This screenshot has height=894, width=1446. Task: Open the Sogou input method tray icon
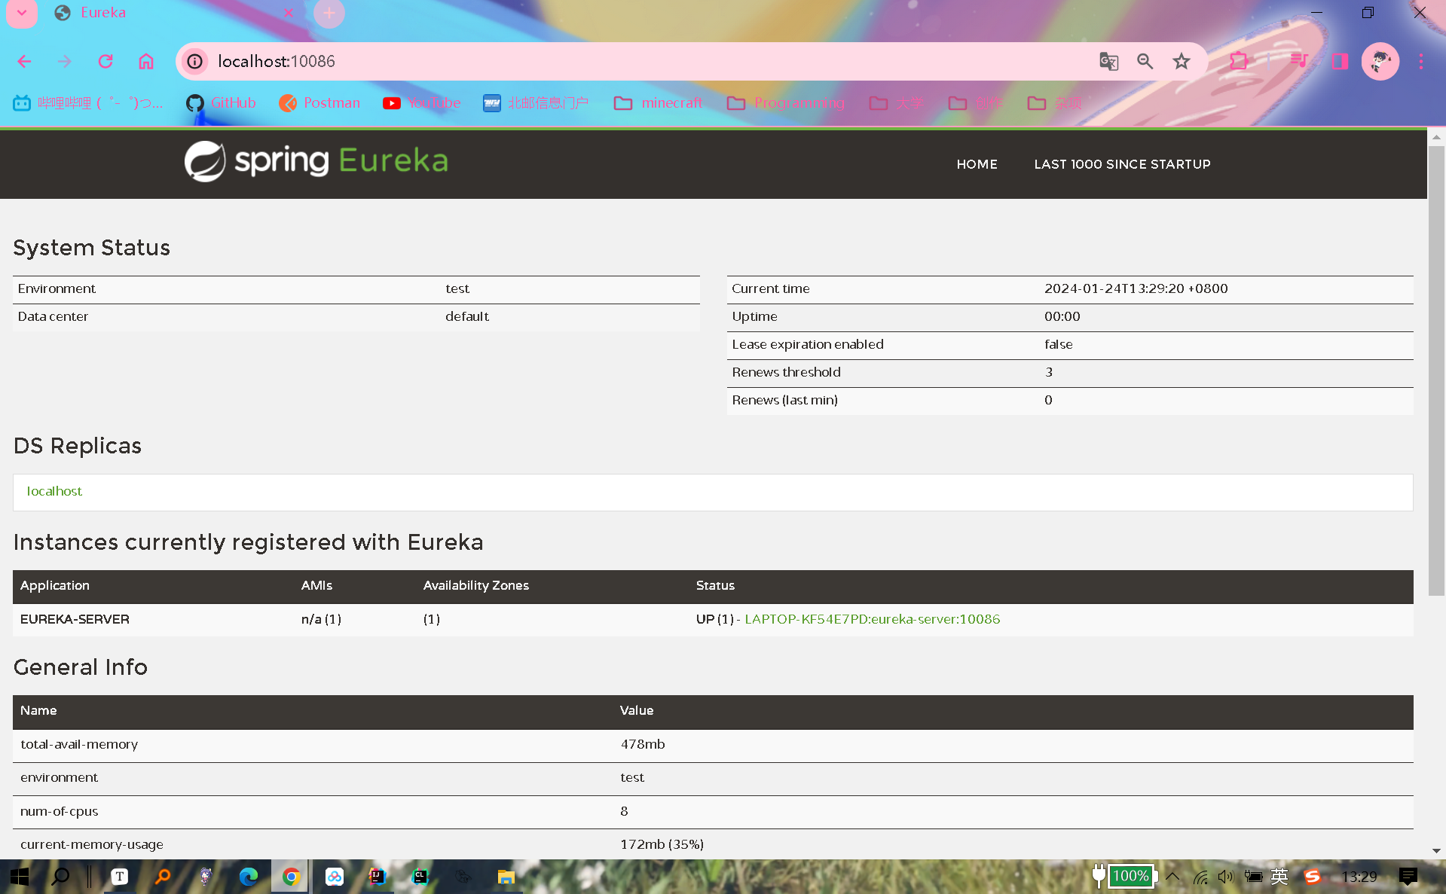(x=1312, y=877)
